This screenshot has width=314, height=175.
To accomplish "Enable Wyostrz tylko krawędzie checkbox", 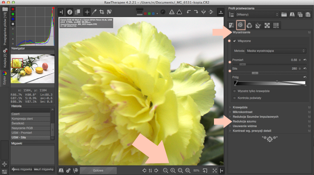I will (234, 91).
